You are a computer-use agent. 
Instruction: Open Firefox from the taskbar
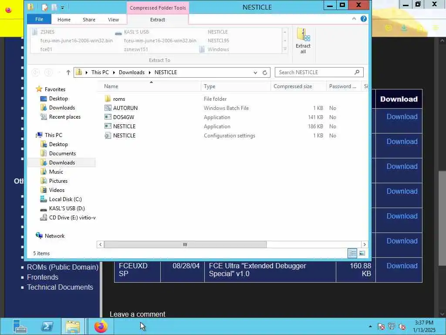tap(101, 326)
